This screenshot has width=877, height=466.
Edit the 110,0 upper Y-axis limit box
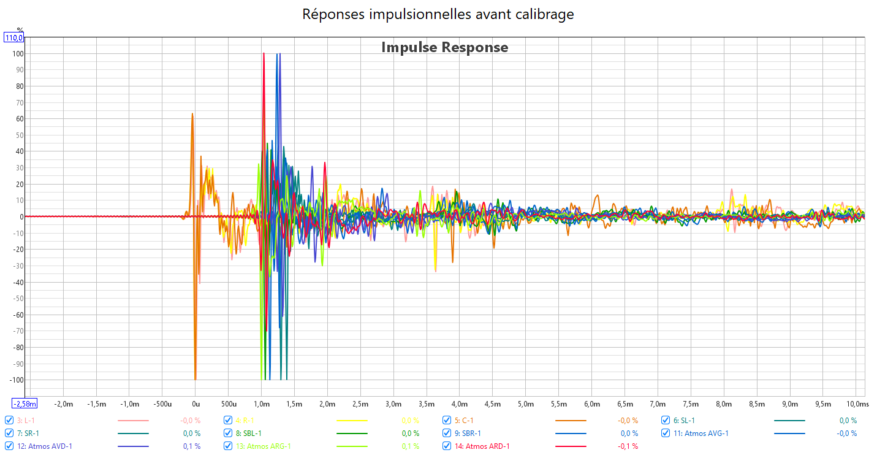click(14, 38)
